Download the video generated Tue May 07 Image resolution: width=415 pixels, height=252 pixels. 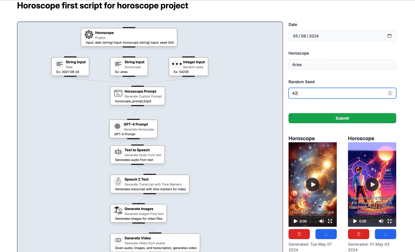point(326,234)
